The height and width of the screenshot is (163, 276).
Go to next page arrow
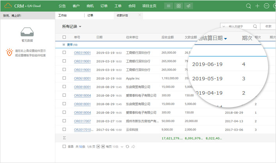pyautogui.click(x=98, y=146)
